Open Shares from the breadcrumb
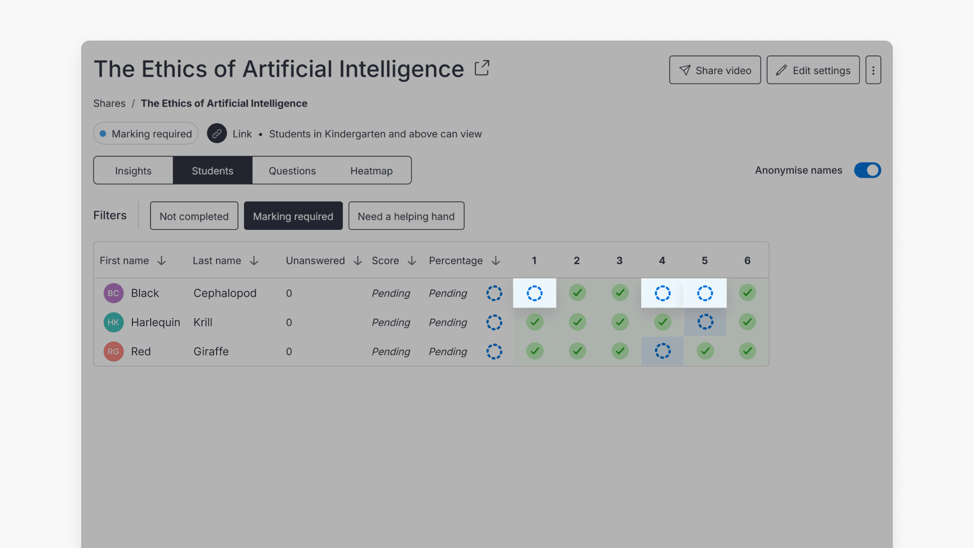 pyautogui.click(x=109, y=103)
